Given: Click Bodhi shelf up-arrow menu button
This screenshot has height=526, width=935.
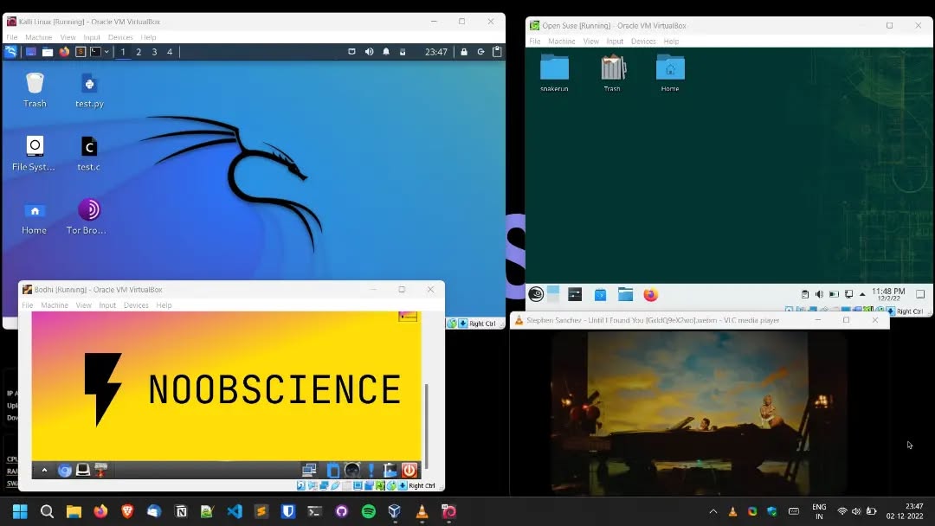Looking at the screenshot, I should click(44, 470).
